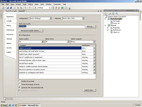Select My Project node in Solution Explorer
Image resolution: width=142 pixels, height=107 pixels.
(x=116, y=21)
